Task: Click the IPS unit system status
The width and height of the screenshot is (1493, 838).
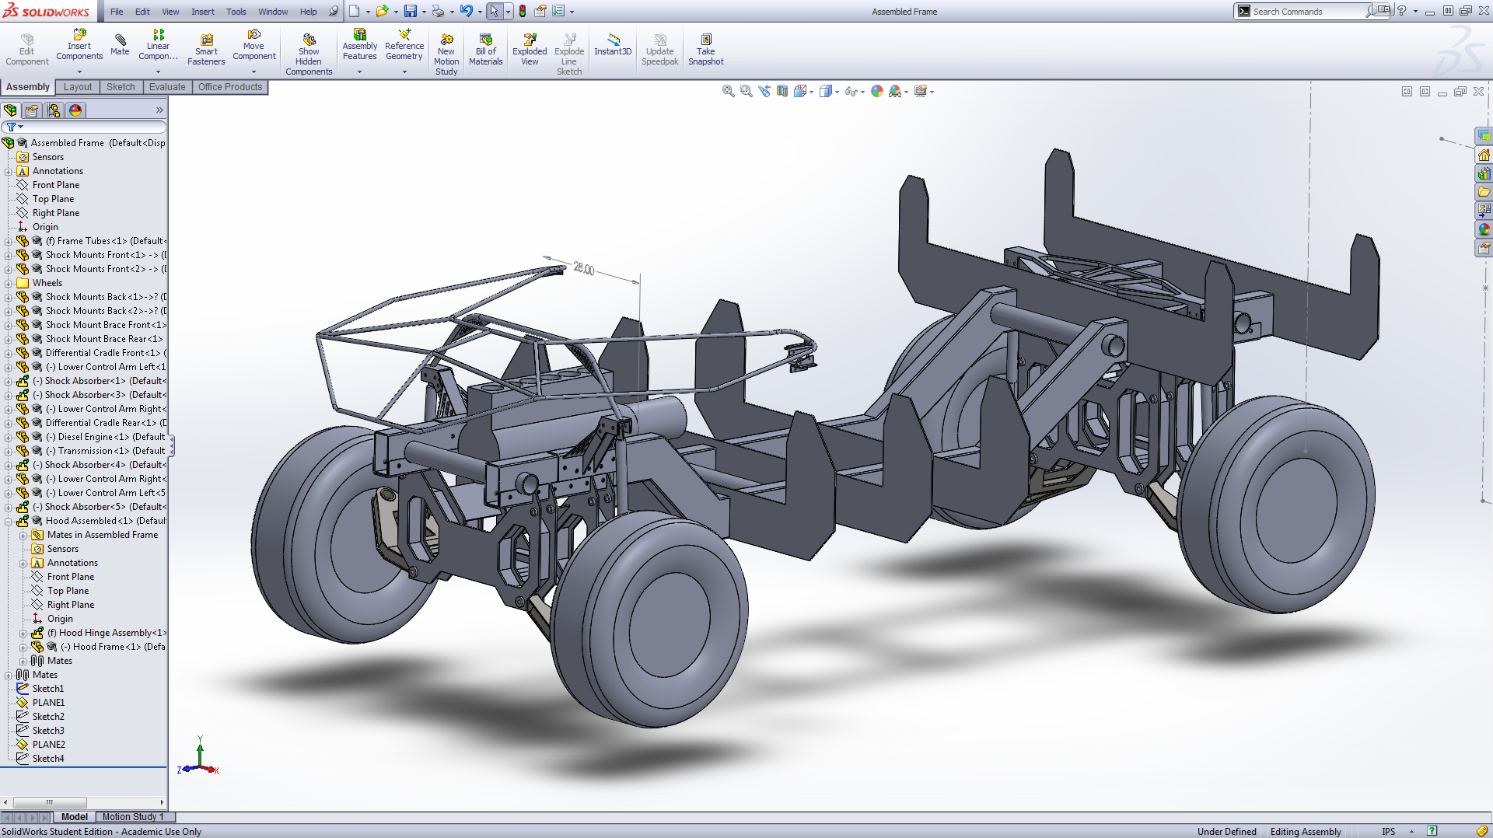Action: (1388, 832)
